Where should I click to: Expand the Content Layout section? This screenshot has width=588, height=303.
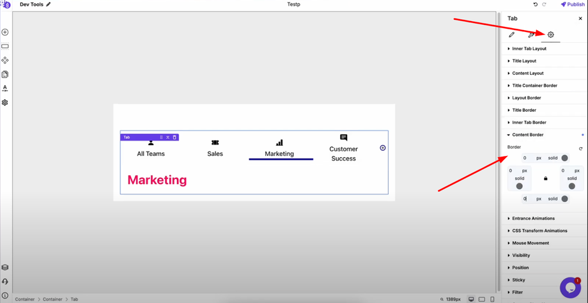545,73
